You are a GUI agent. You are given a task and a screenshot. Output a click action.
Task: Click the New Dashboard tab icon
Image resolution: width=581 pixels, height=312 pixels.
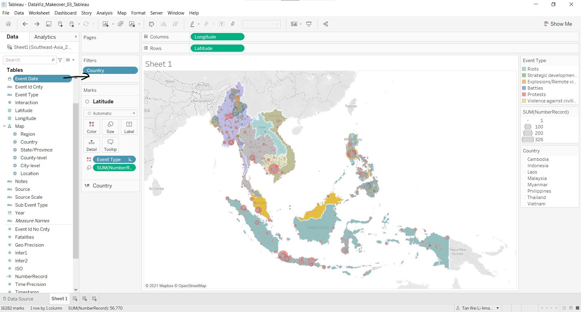[x=85, y=299]
